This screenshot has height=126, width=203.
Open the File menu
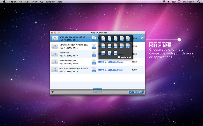point(21,2)
